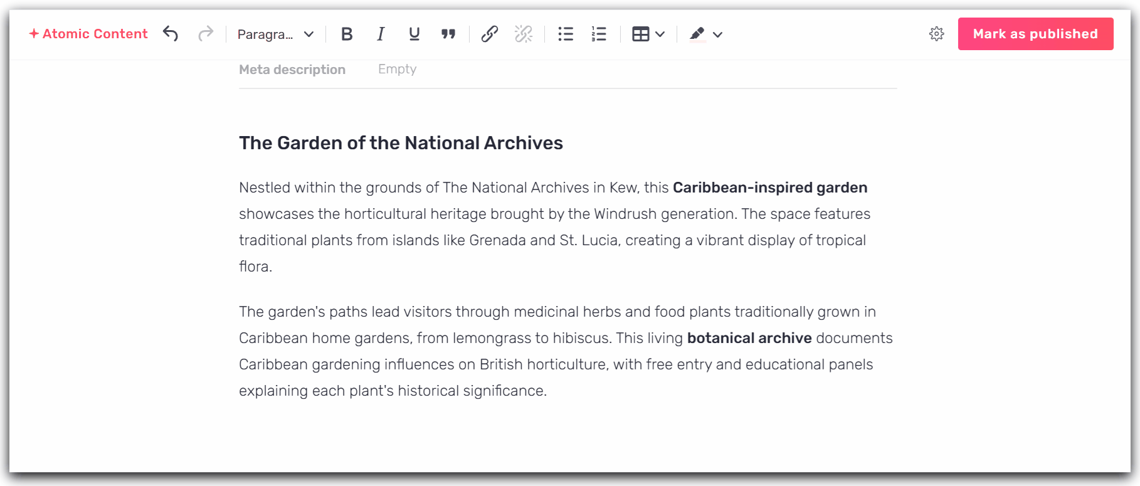Viewport: 1140px width, 486px height.
Task: Toggle bold formatting
Action: tap(347, 34)
